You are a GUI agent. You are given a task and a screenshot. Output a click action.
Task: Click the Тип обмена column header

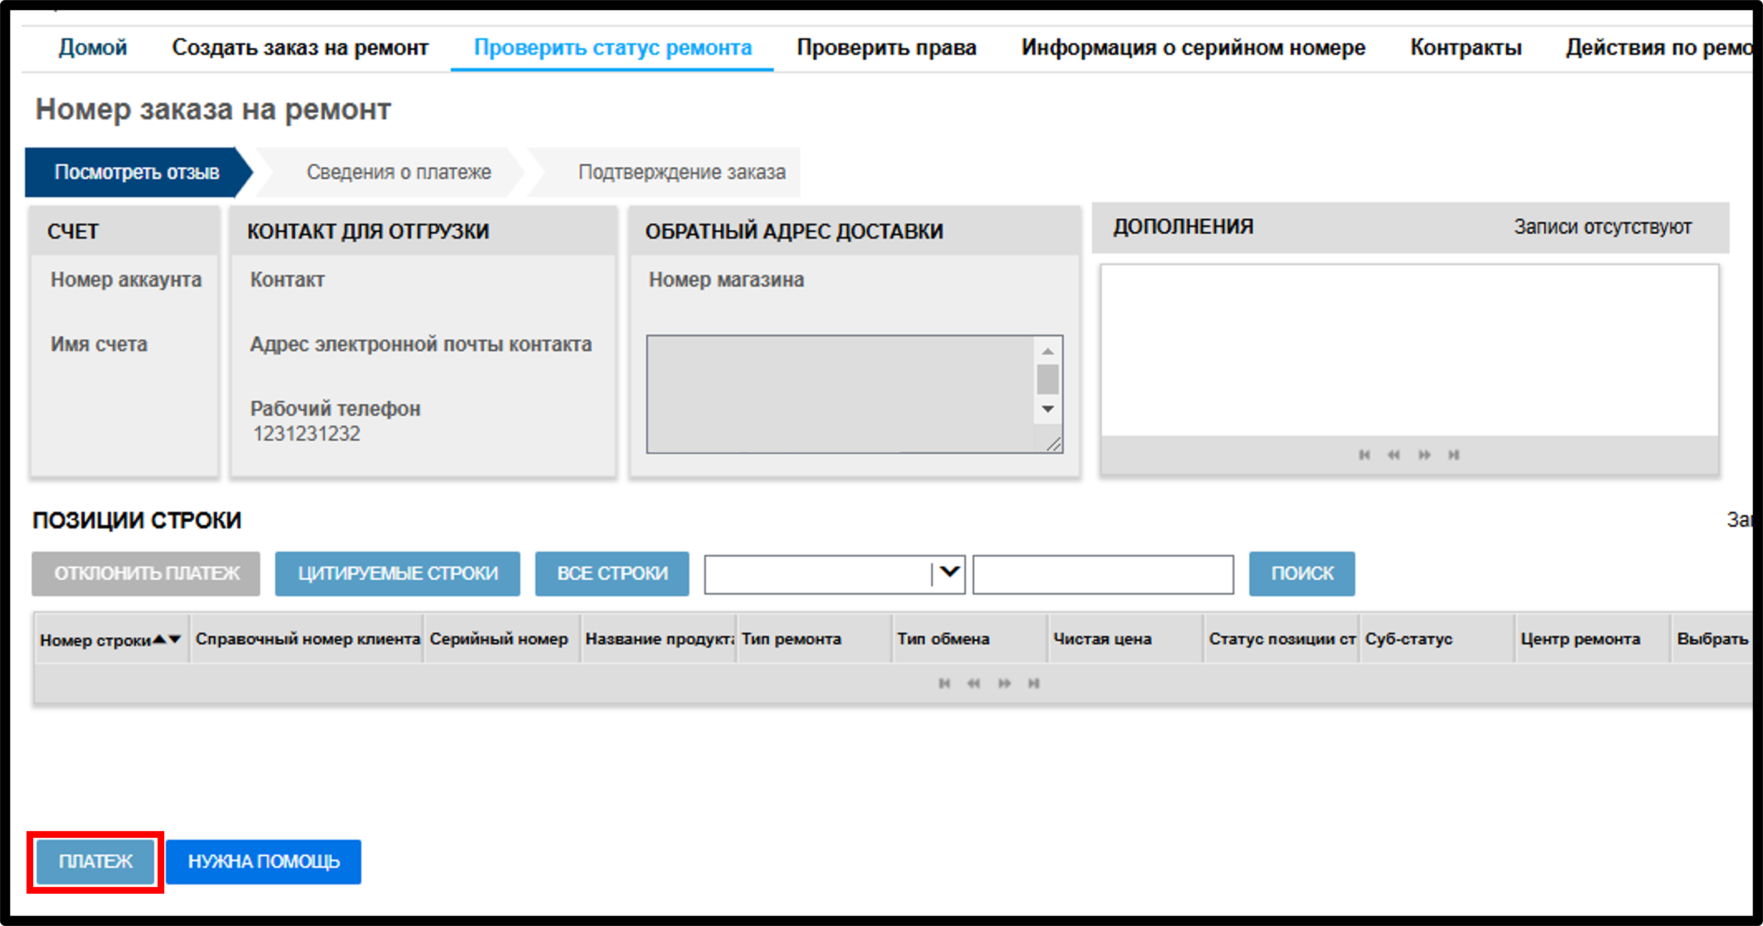tap(970, 638)
